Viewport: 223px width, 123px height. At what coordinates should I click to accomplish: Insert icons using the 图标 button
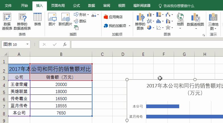click(80, 21)
